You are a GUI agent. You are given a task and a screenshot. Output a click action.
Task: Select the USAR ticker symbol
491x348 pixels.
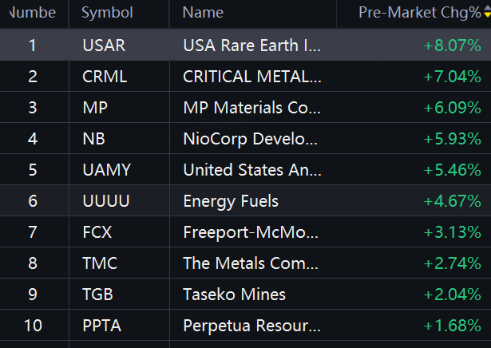click(104, 45)
